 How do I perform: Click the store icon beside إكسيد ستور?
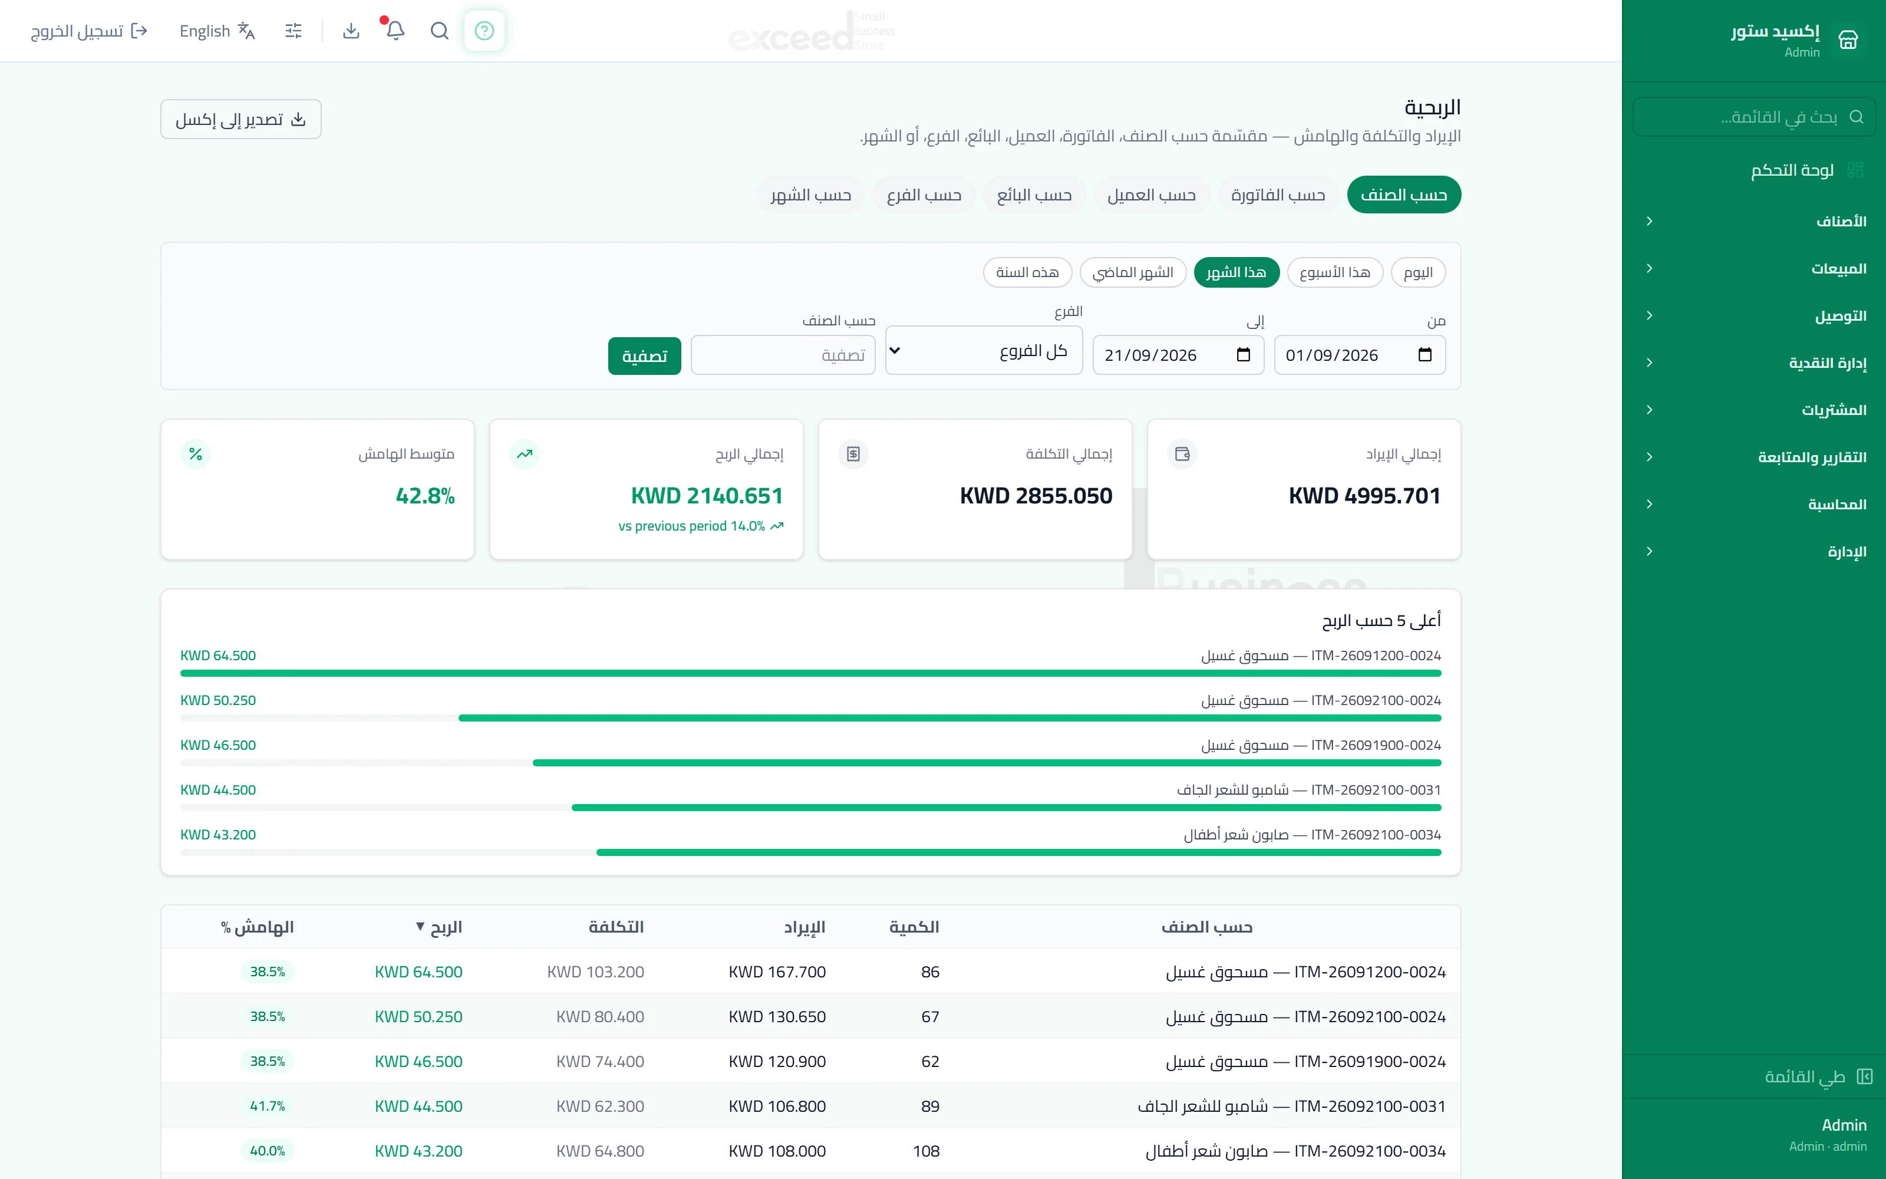[1848, 39]
